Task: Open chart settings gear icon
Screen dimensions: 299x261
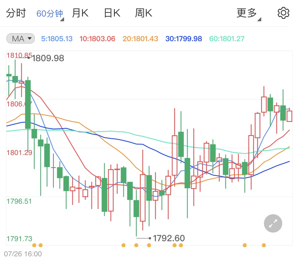Action: (x=283, y=13)
